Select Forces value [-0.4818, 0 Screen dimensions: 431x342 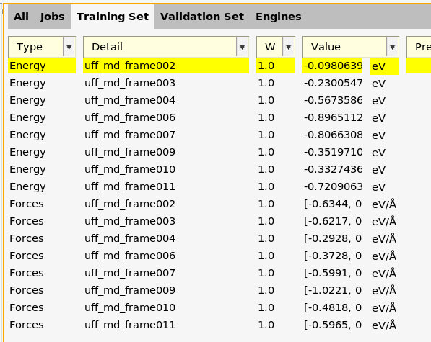pyautogui.click(x=333, y=307)
